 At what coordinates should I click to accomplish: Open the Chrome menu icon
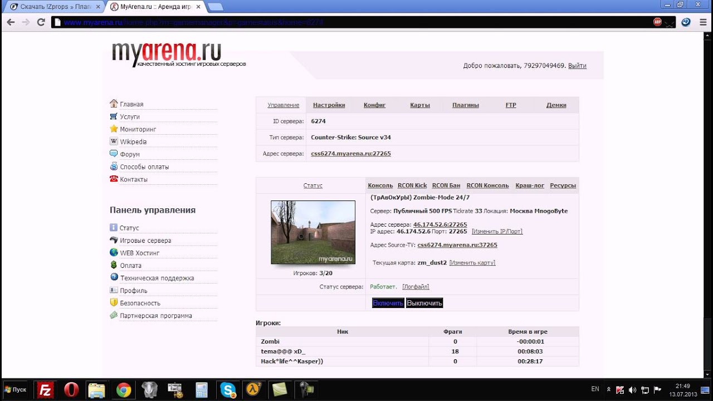[x=702, y=22]
